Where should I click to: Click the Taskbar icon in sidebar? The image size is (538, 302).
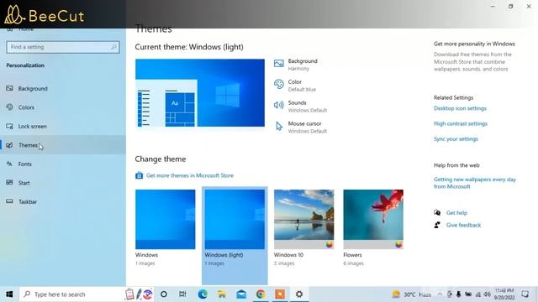[9, 201]
